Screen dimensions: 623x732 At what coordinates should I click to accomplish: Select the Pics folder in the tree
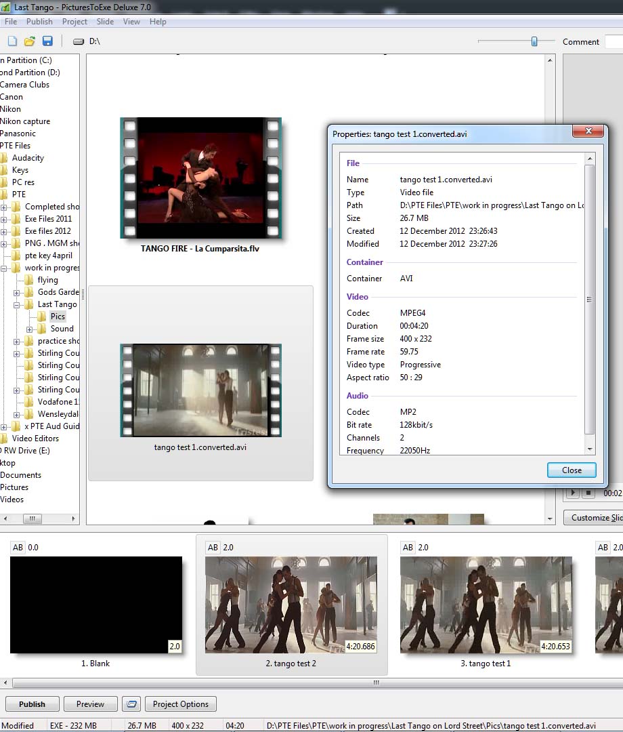pyautogui.click(x=58, y=316)
